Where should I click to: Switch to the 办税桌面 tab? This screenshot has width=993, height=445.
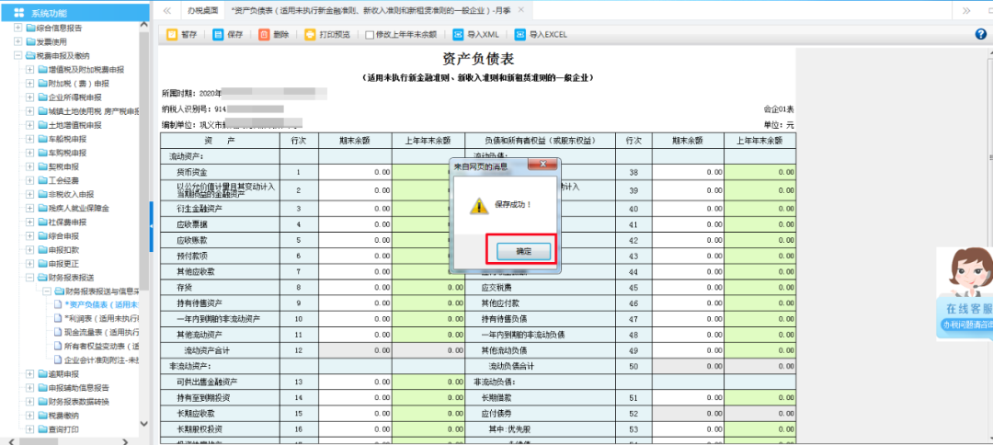click(201, 10)
